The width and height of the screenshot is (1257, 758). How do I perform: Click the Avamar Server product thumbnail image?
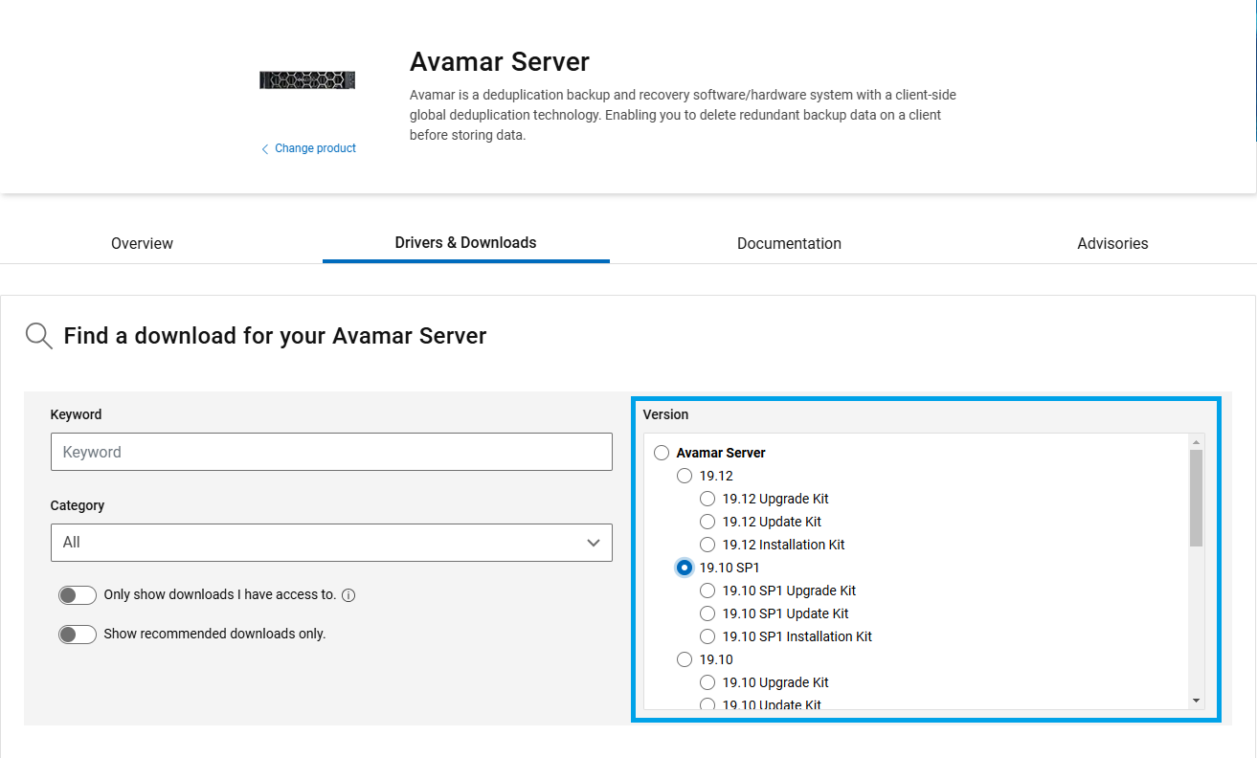click(306, 78)
